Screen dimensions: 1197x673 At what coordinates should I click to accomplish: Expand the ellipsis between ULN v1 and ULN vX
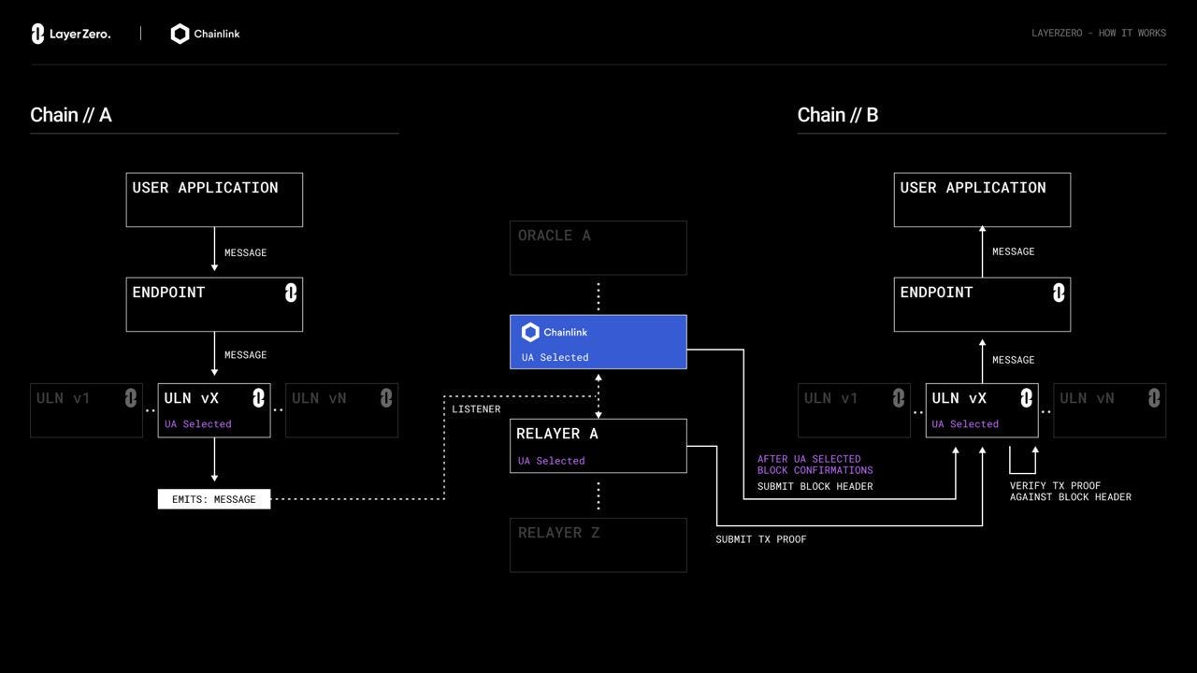click(x=150, y=409)
